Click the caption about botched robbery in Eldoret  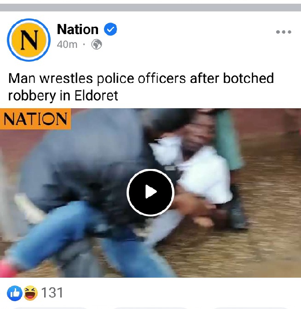pos(141,87)
